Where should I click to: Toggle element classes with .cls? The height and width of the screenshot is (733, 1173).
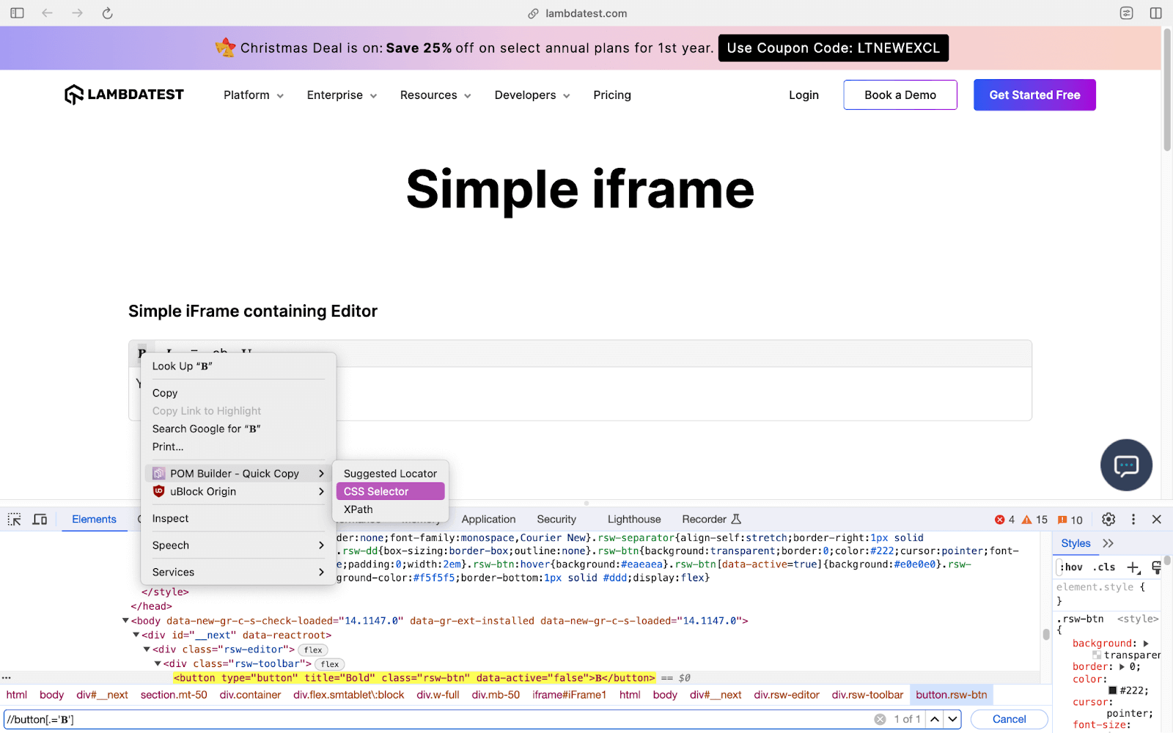(1104, 567)
